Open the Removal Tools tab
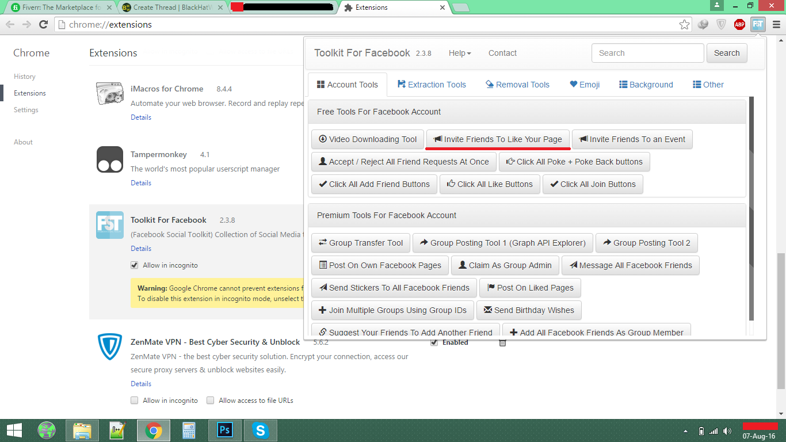The height and width of the screenshot is (442, 786). [x=517, y=85]
